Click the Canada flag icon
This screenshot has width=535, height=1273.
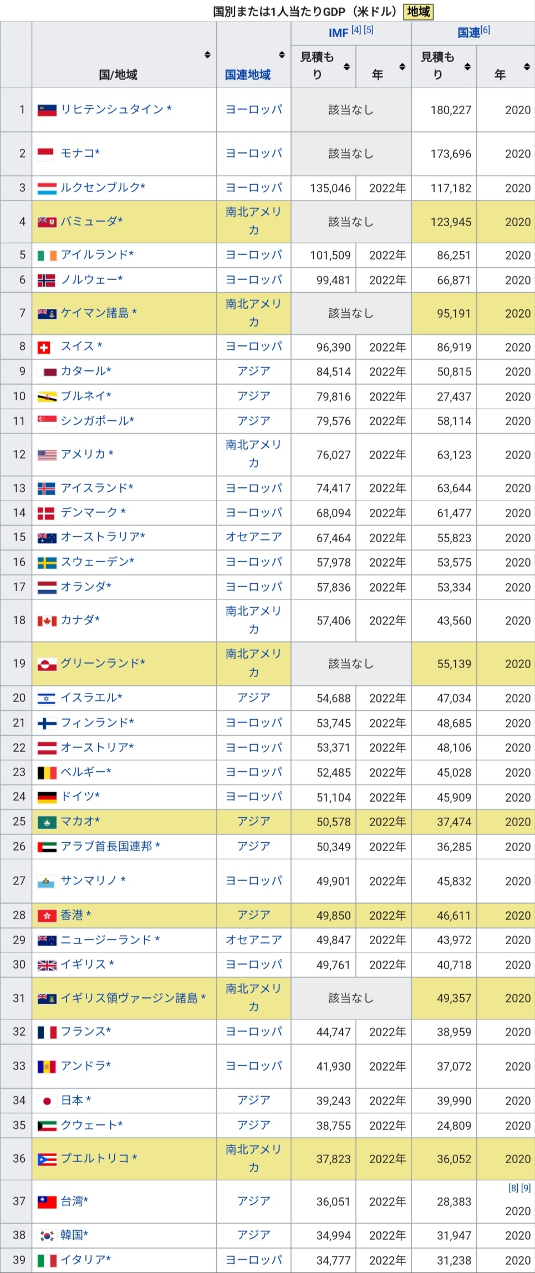47,621
